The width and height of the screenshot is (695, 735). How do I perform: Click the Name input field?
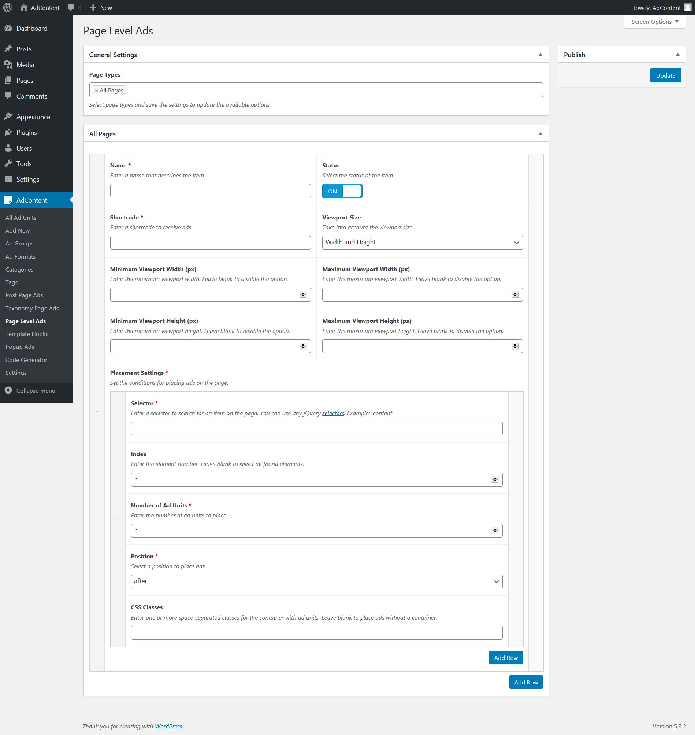click(x=210, y=191)
